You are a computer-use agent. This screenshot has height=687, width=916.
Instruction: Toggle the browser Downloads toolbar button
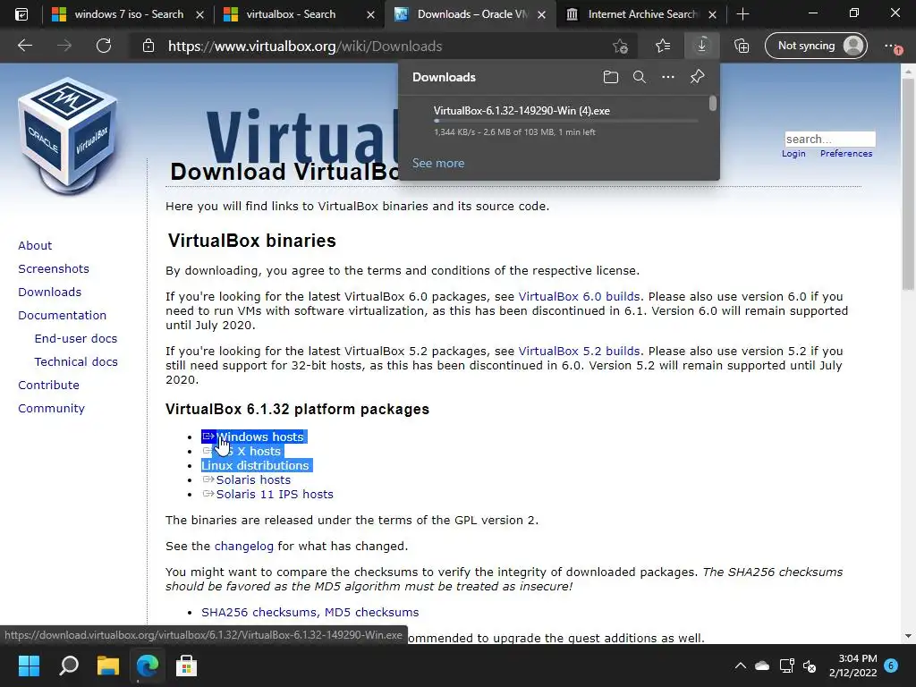(701, 46)
